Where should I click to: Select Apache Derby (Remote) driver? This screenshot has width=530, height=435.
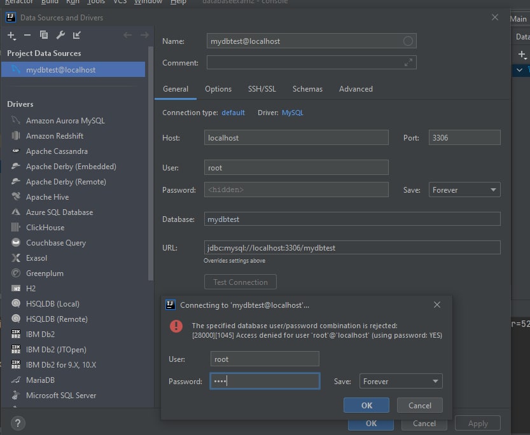pos(66,182)
